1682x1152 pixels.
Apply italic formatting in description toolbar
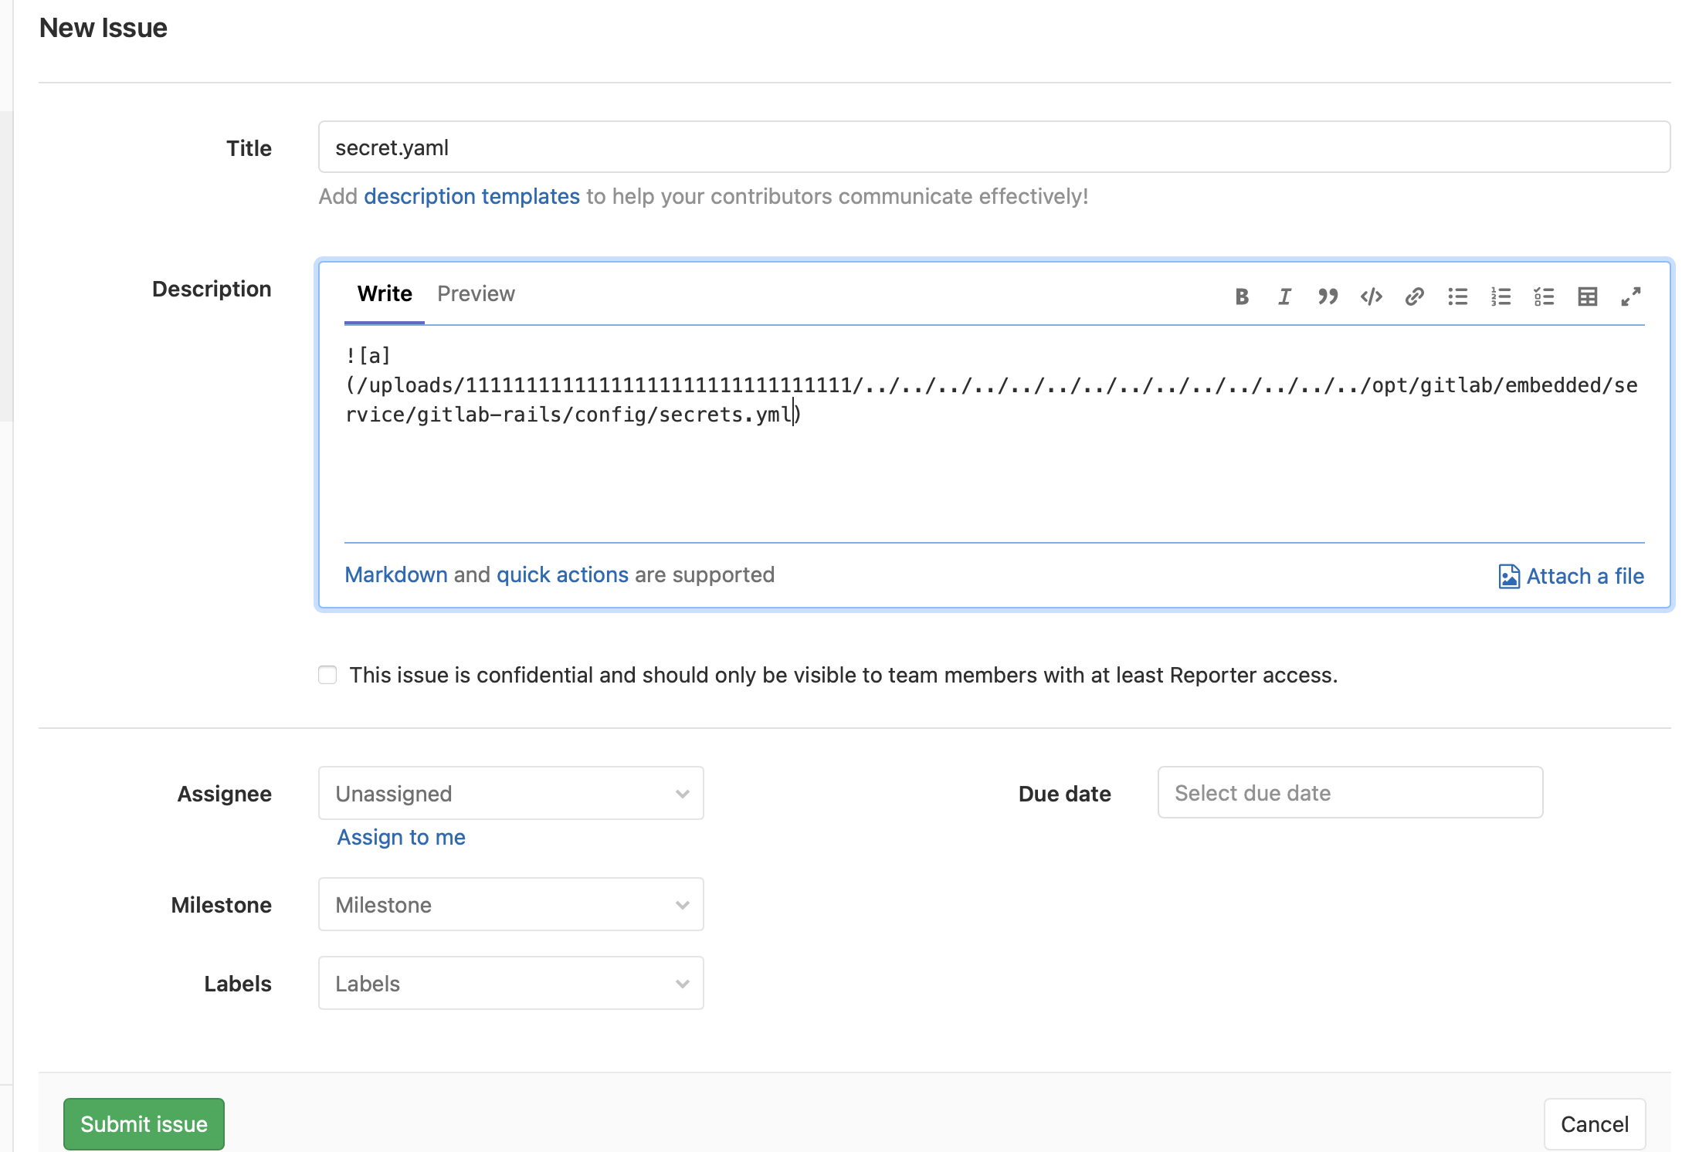click(x=1284, y=296)
